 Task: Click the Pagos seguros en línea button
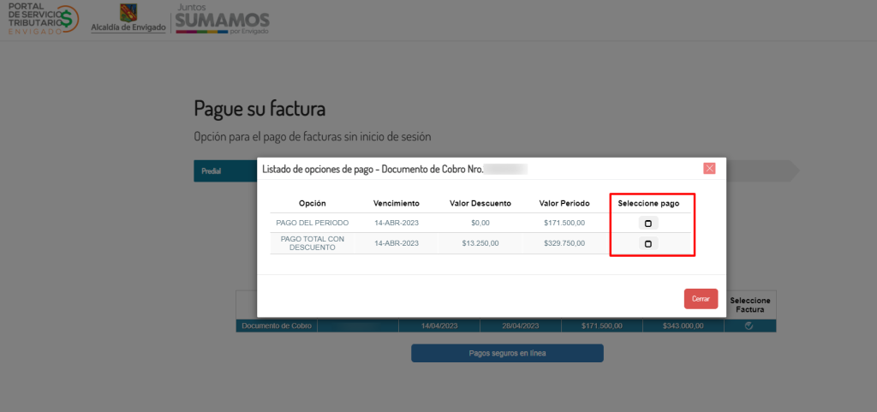(x=507, y=353)
